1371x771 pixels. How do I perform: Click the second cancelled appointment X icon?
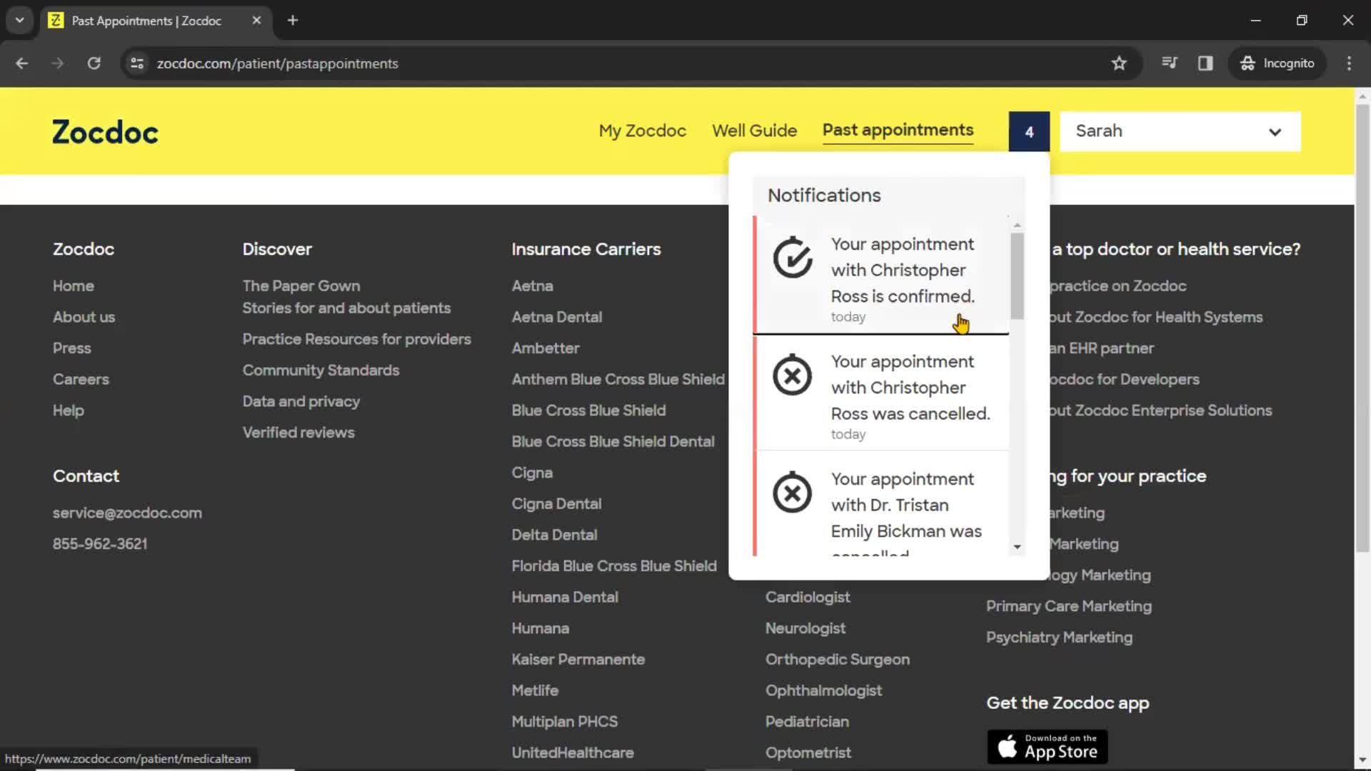click(x=792, y=493)
